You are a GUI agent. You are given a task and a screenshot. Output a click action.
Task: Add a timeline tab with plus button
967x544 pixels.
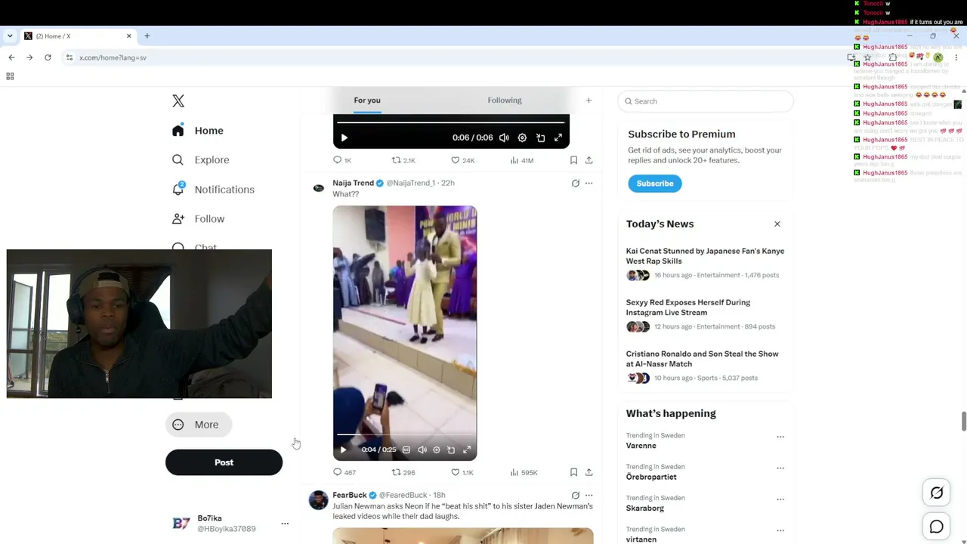tap(589, 100)
